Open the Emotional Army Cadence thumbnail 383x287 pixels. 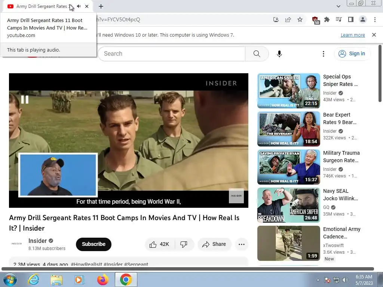point(288,243)
